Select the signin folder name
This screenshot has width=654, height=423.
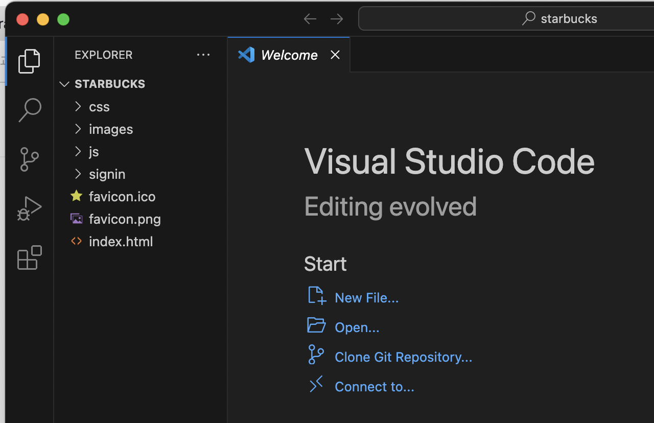(107, 174)
